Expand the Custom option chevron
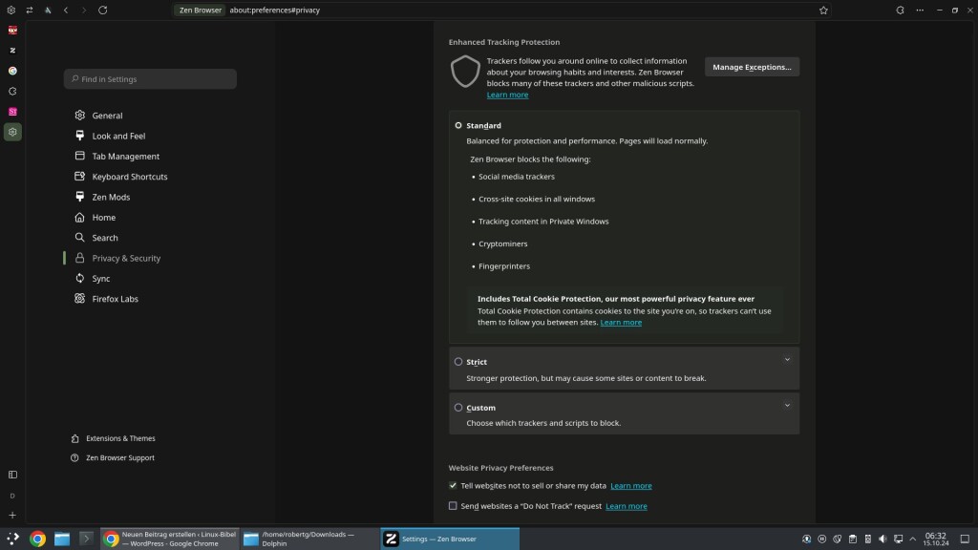This screenshot has height=550, width=978. click(787, 405)
